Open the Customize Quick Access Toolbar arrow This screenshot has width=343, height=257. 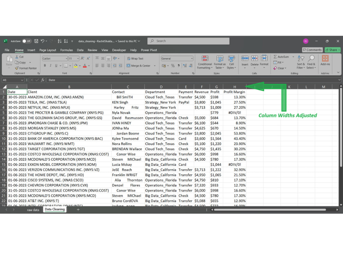click(x=72, y=41)
